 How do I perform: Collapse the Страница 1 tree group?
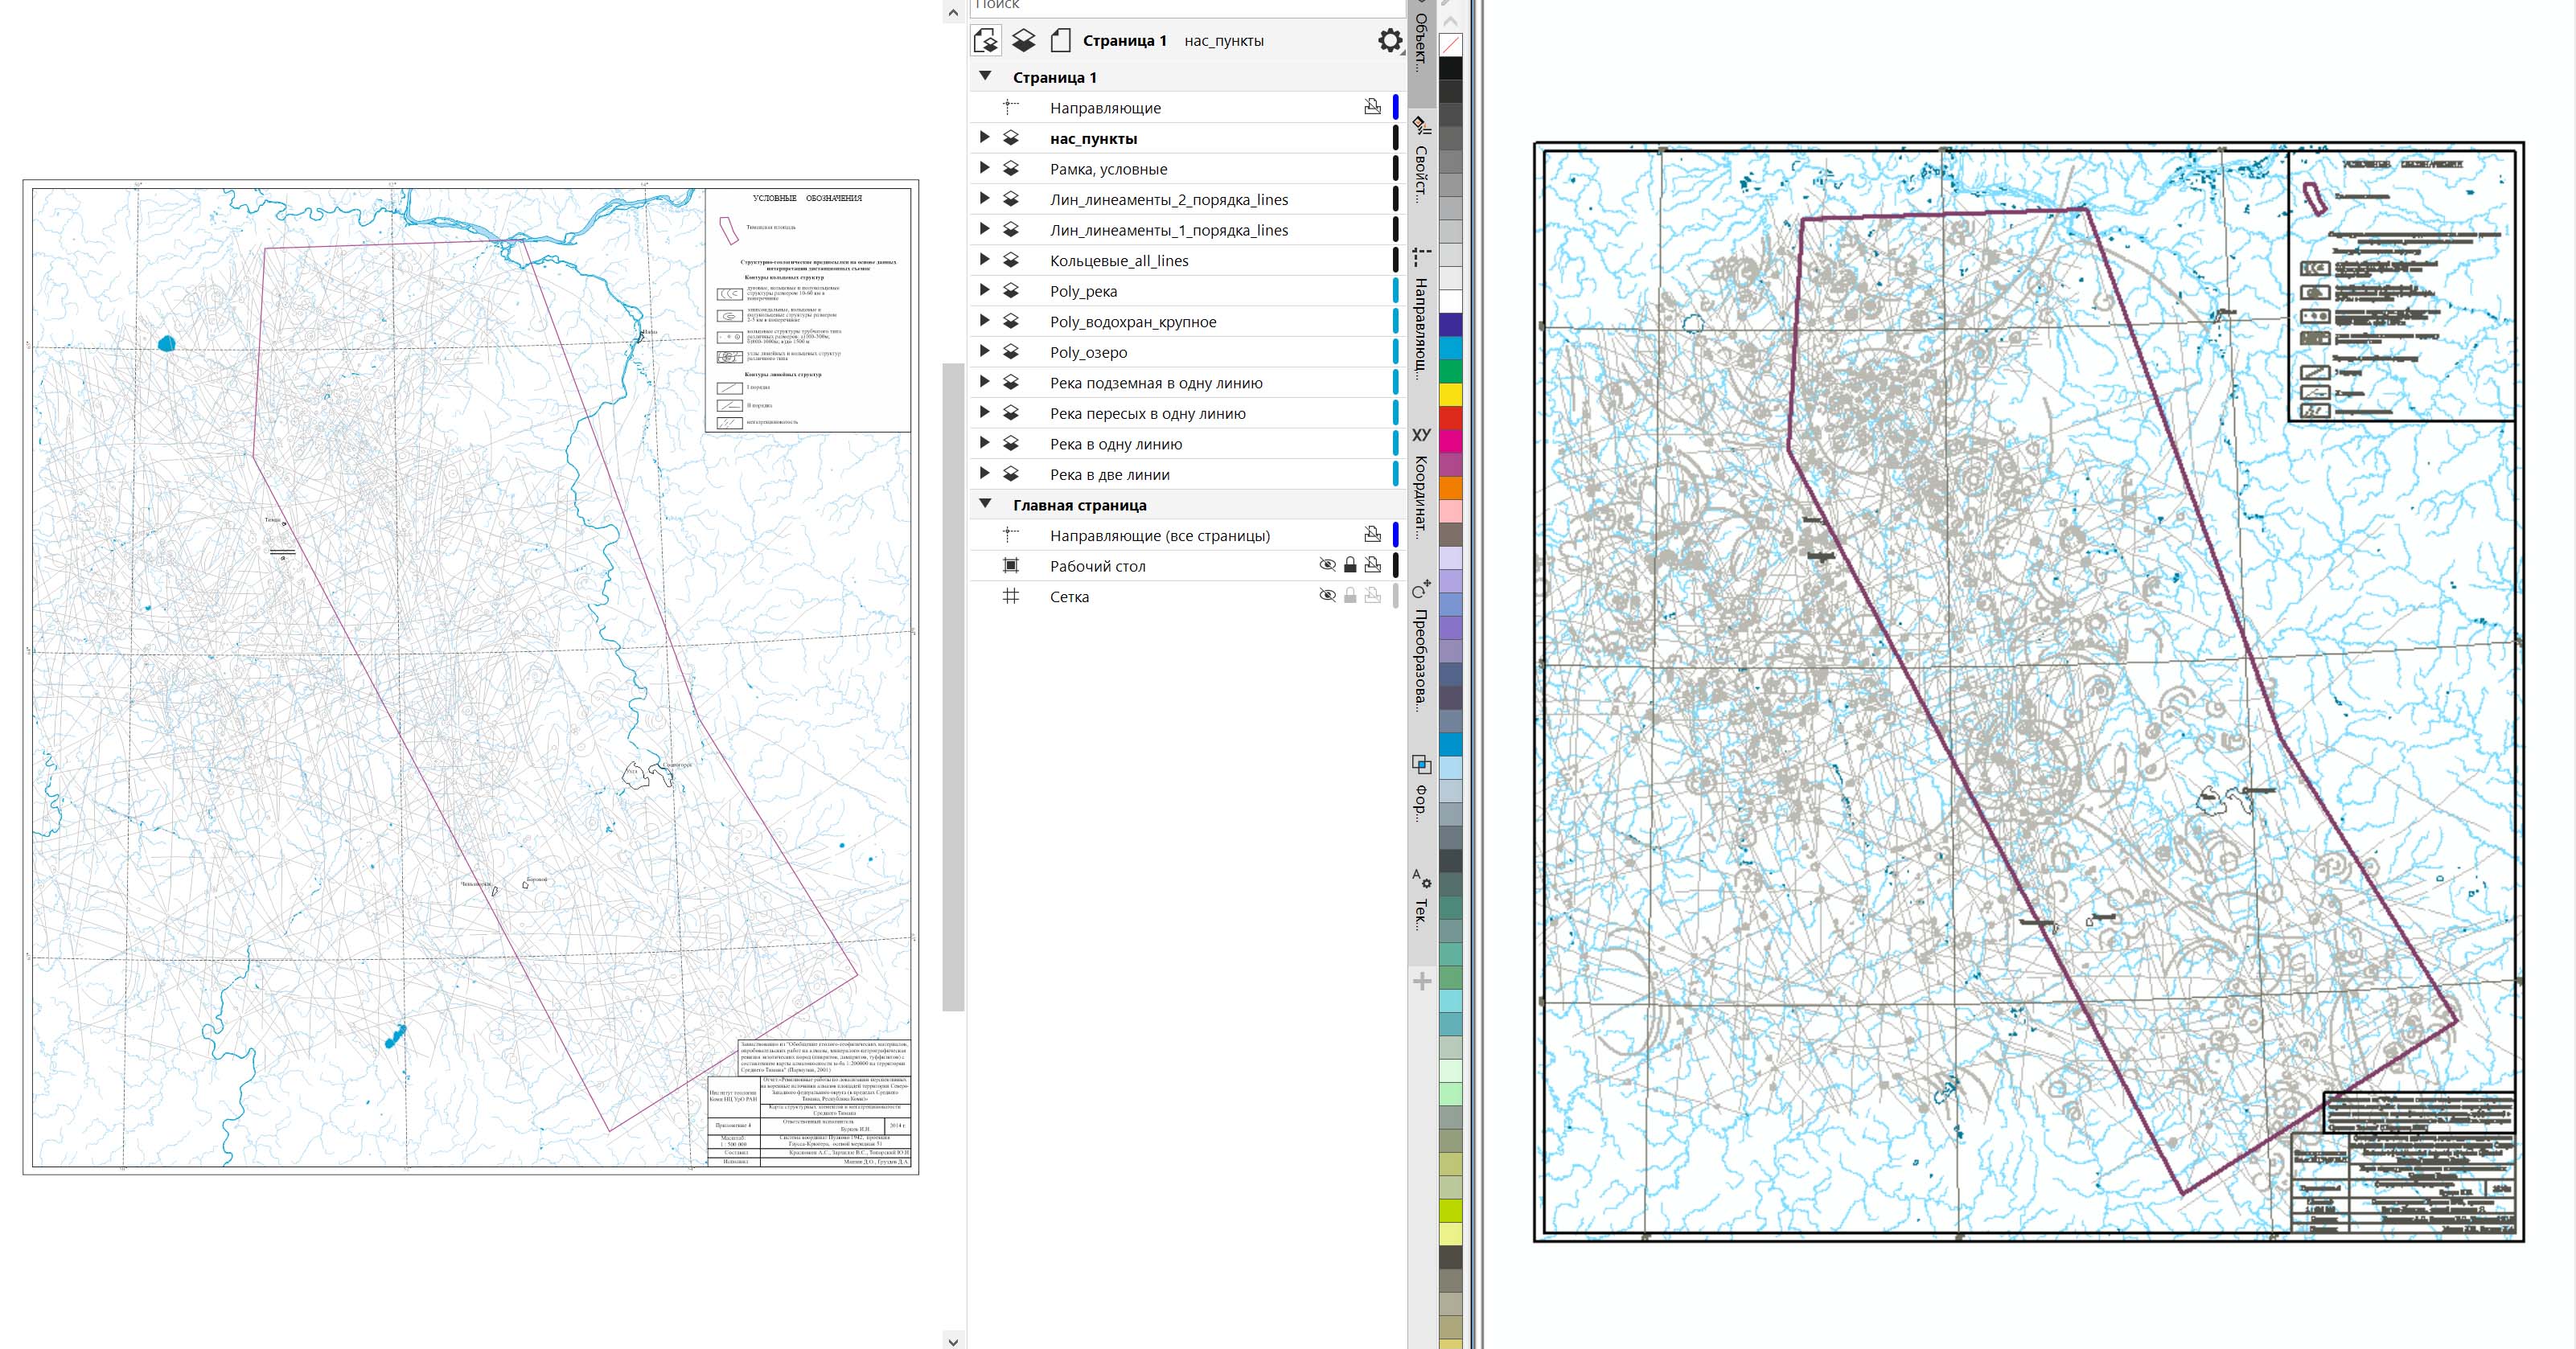coord(985,77)
